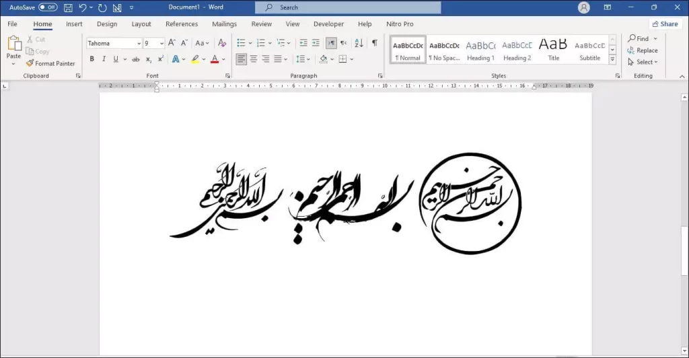Increase paragraph indent
This screenshot has height=358, width=689.
coord(316,42)
